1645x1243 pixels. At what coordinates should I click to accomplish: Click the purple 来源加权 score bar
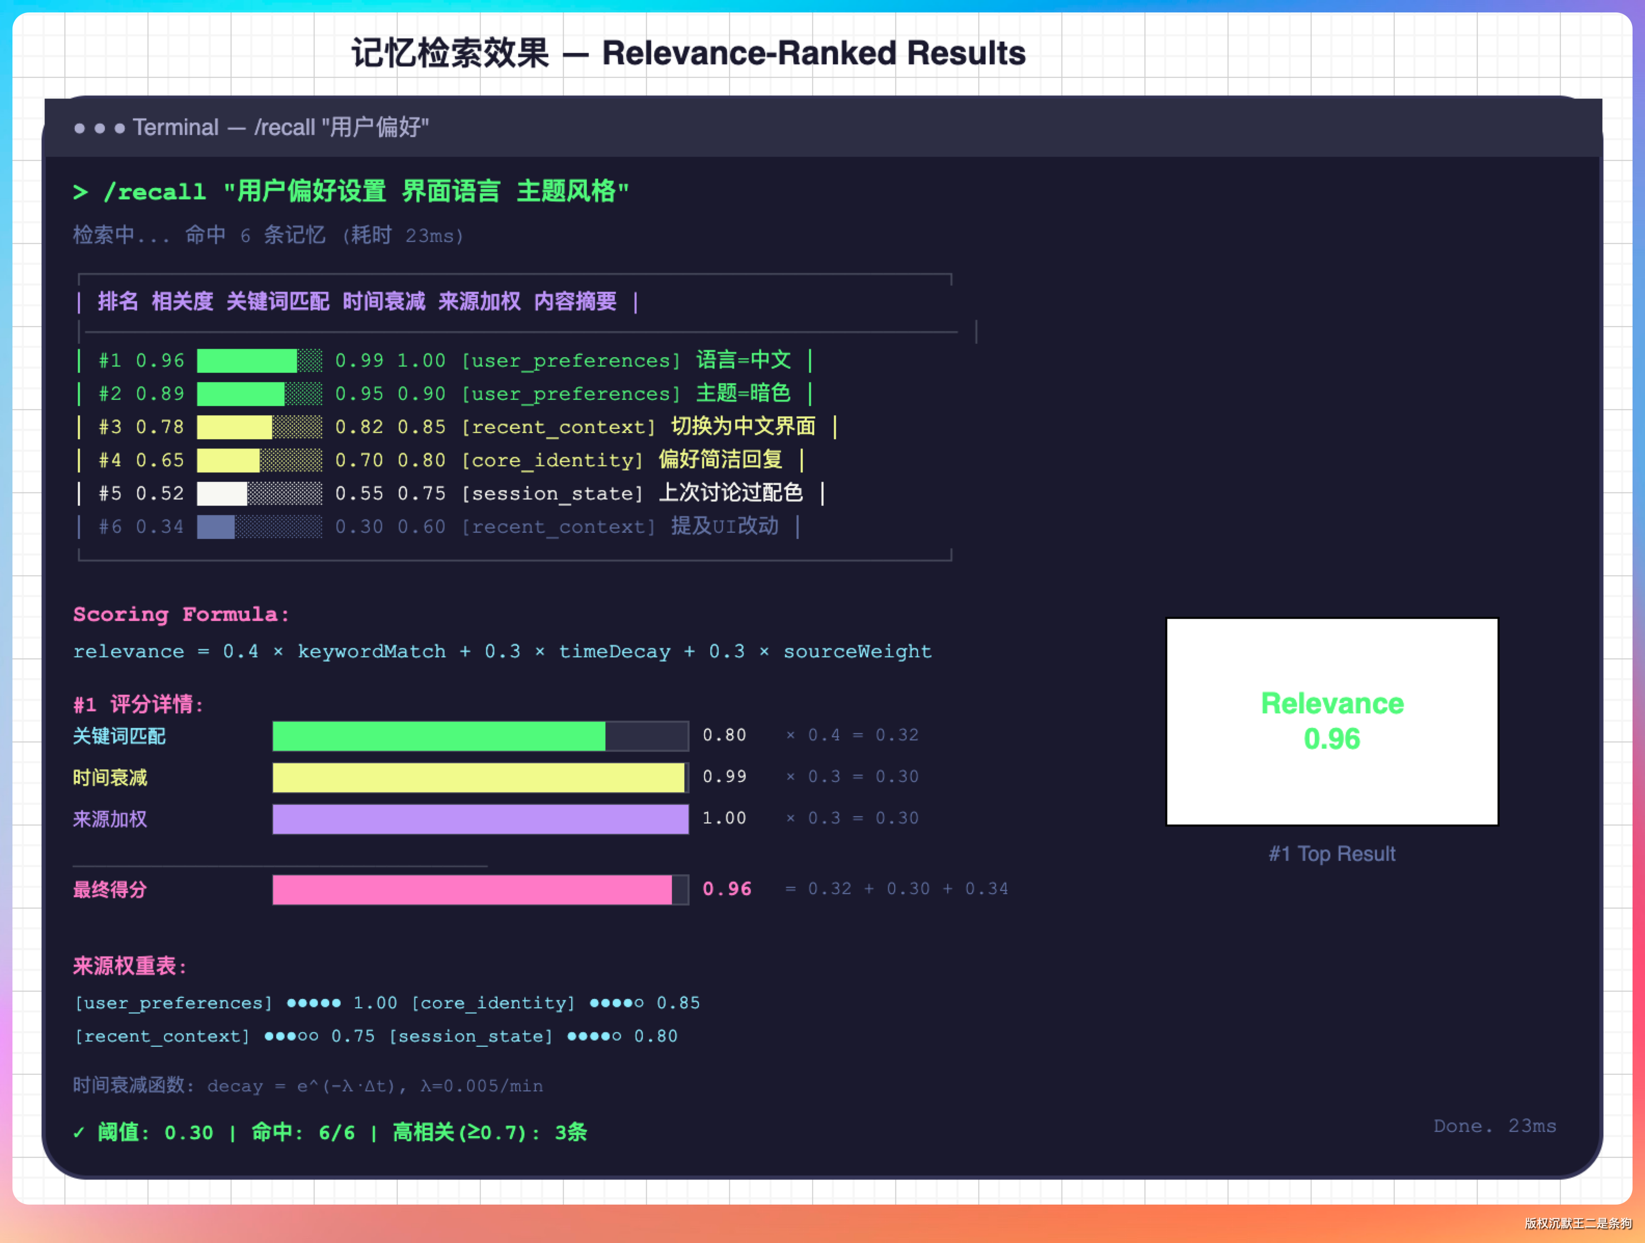tap(480, 819)
